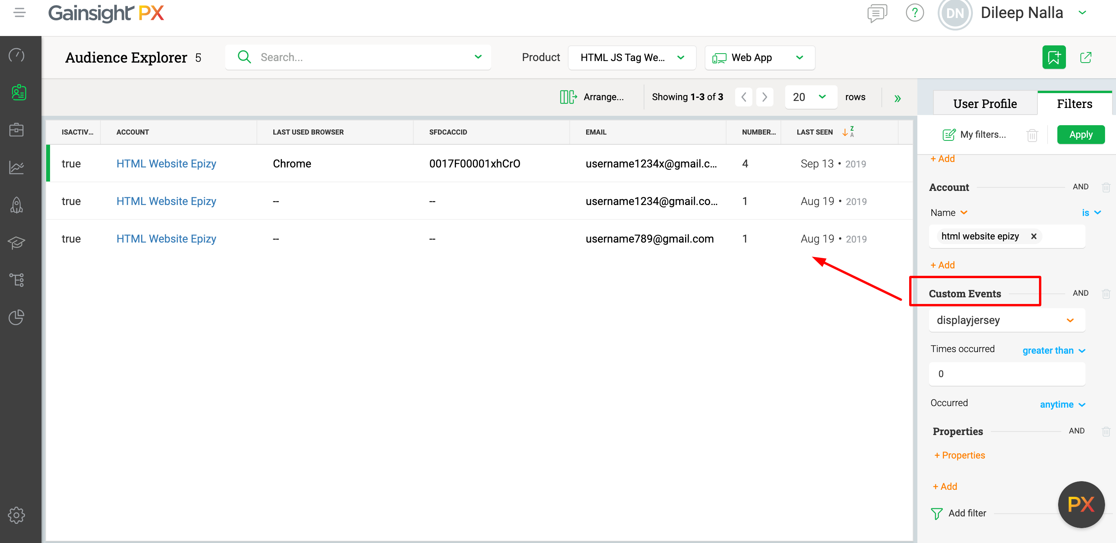Screen dimensions: 1116x543
Task: Open the PX floating badge button
Action: click(x=1081, y=504)
